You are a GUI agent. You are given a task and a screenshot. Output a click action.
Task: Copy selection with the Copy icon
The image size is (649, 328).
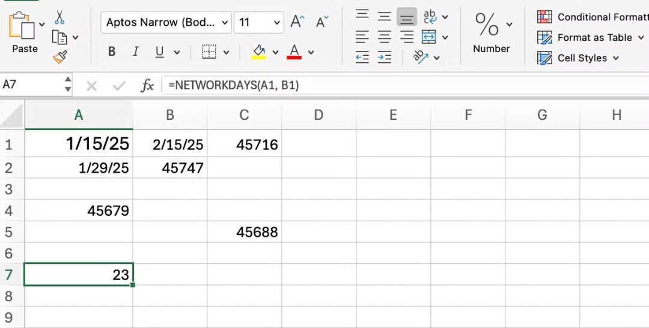point(59,37)
